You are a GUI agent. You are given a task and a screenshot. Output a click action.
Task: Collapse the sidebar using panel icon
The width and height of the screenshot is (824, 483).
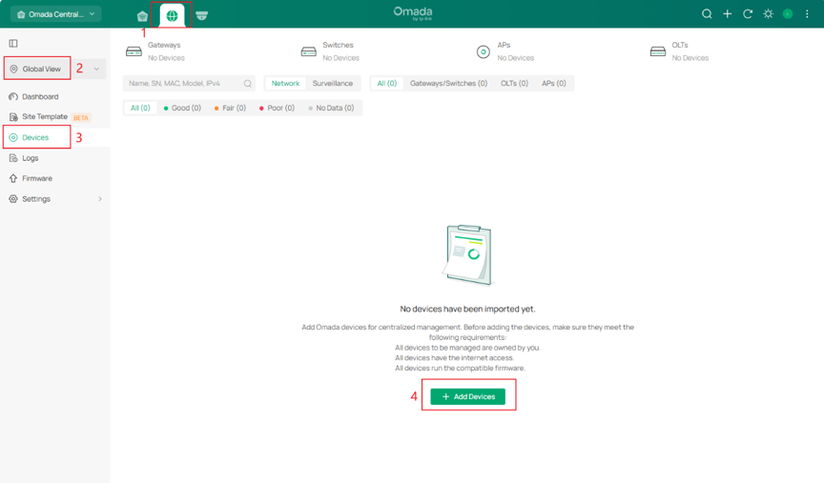tap(13, 43)
